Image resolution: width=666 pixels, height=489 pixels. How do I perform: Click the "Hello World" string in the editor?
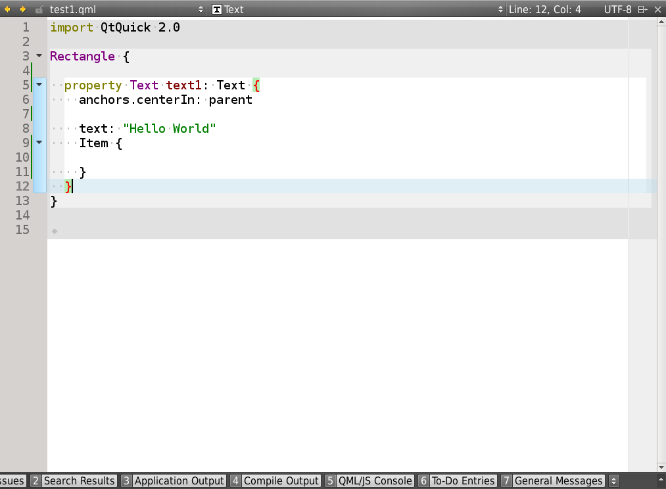coord(169,128)
